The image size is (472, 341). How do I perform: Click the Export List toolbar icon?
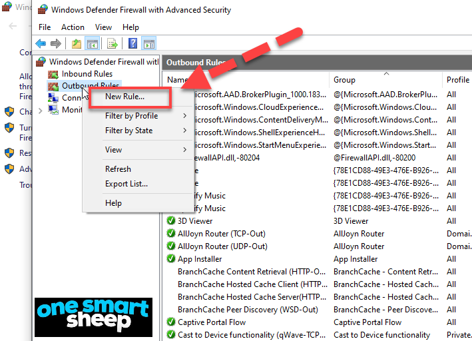click(113, 44)
